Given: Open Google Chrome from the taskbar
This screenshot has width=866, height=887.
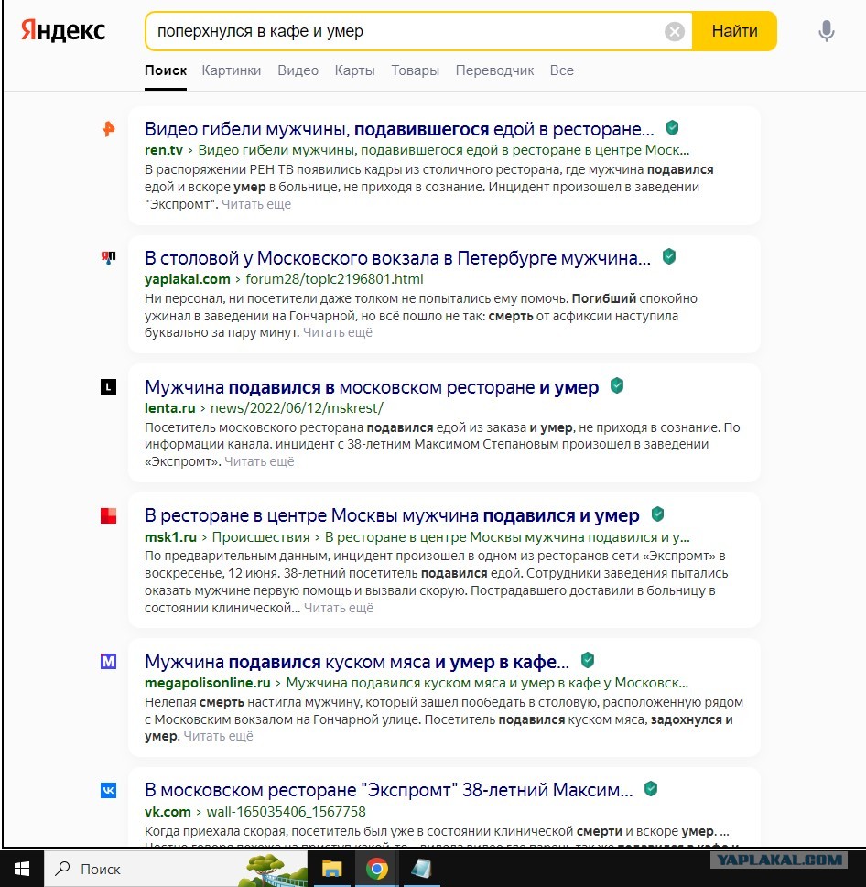Looking at the screenshot, I should tap(376, 869).
